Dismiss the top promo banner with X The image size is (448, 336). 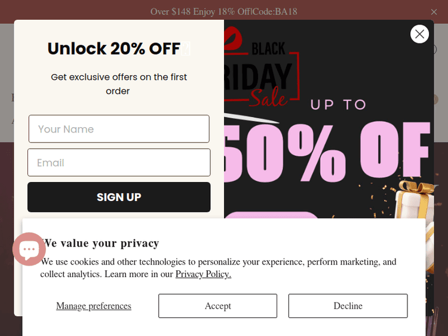(434, 12)
